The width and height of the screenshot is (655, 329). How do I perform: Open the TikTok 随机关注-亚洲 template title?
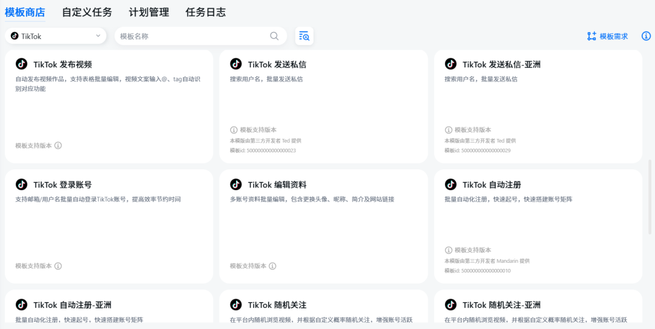502,305
